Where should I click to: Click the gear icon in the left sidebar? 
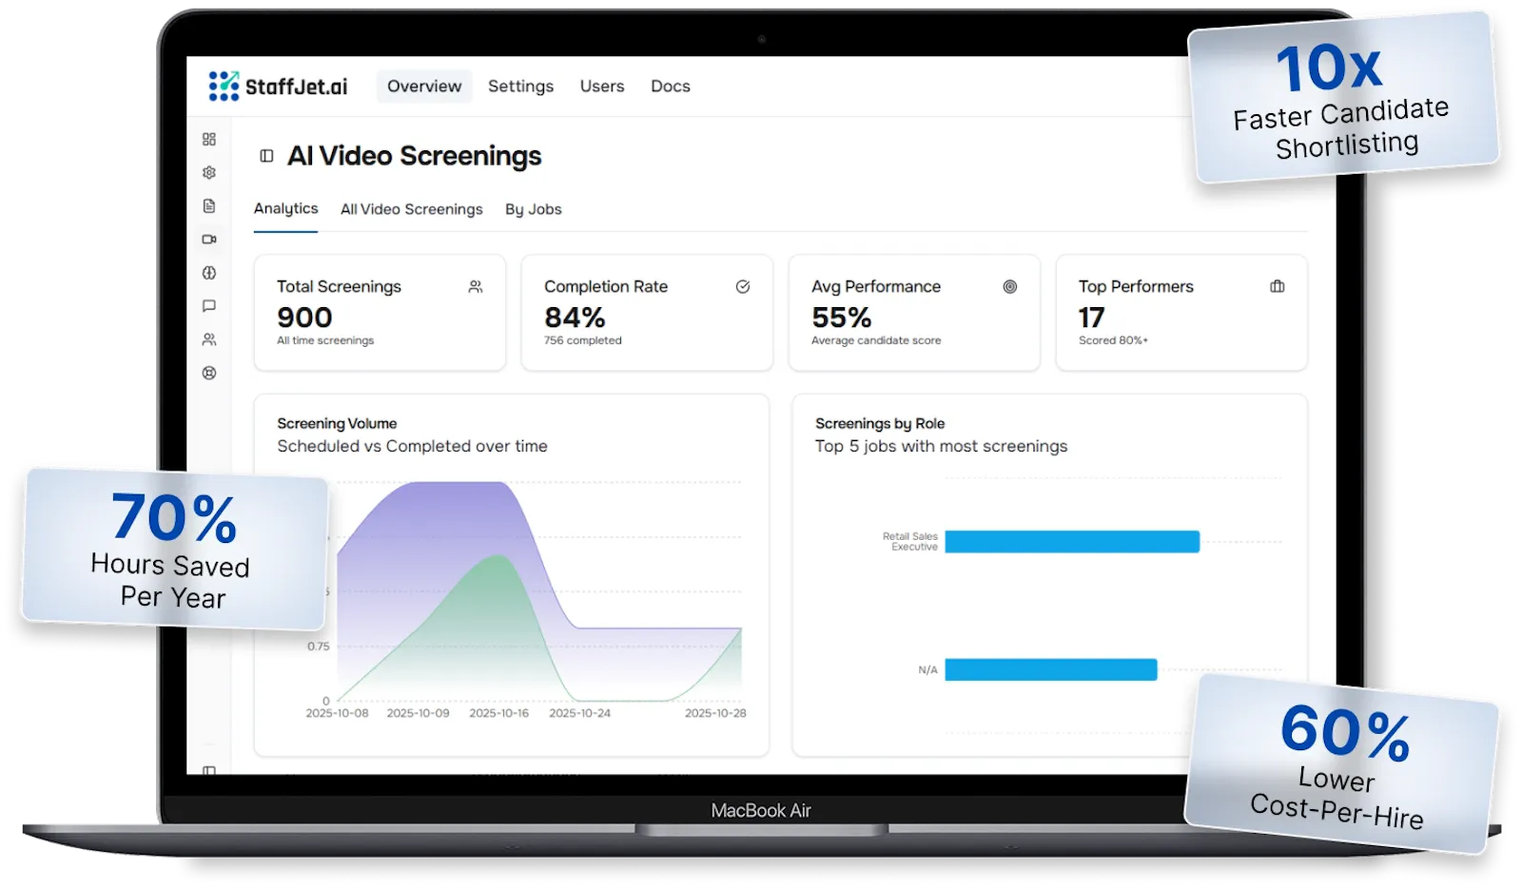click(x=209, y=172)
